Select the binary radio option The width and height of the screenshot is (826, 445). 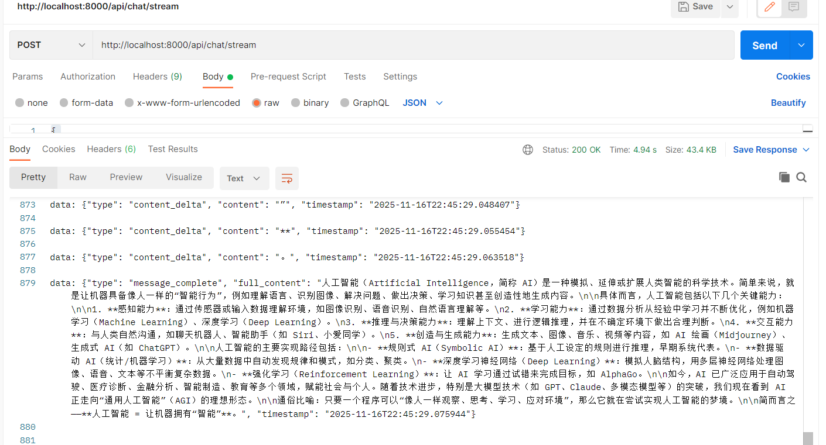pos(296,103)
